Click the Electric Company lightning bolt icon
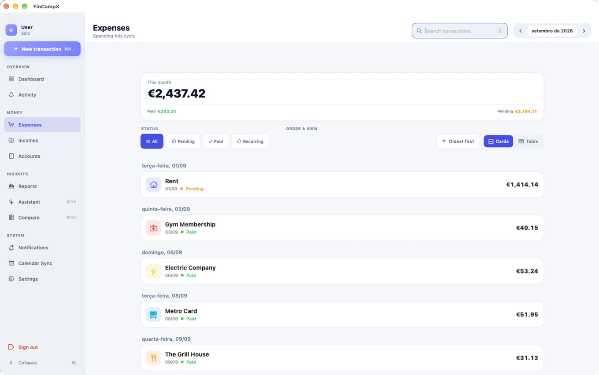Screen dimensions: 599x375 153,271
